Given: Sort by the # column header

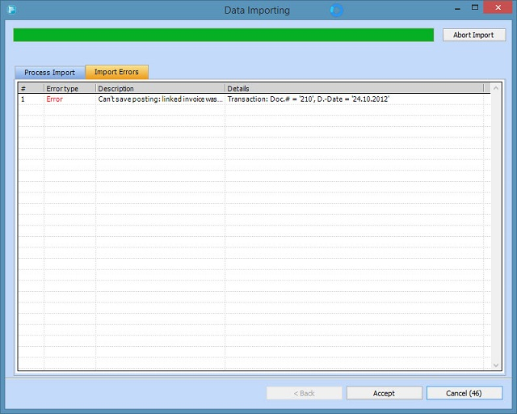Looking at the screenshot, I should click(x=31, y=88).
